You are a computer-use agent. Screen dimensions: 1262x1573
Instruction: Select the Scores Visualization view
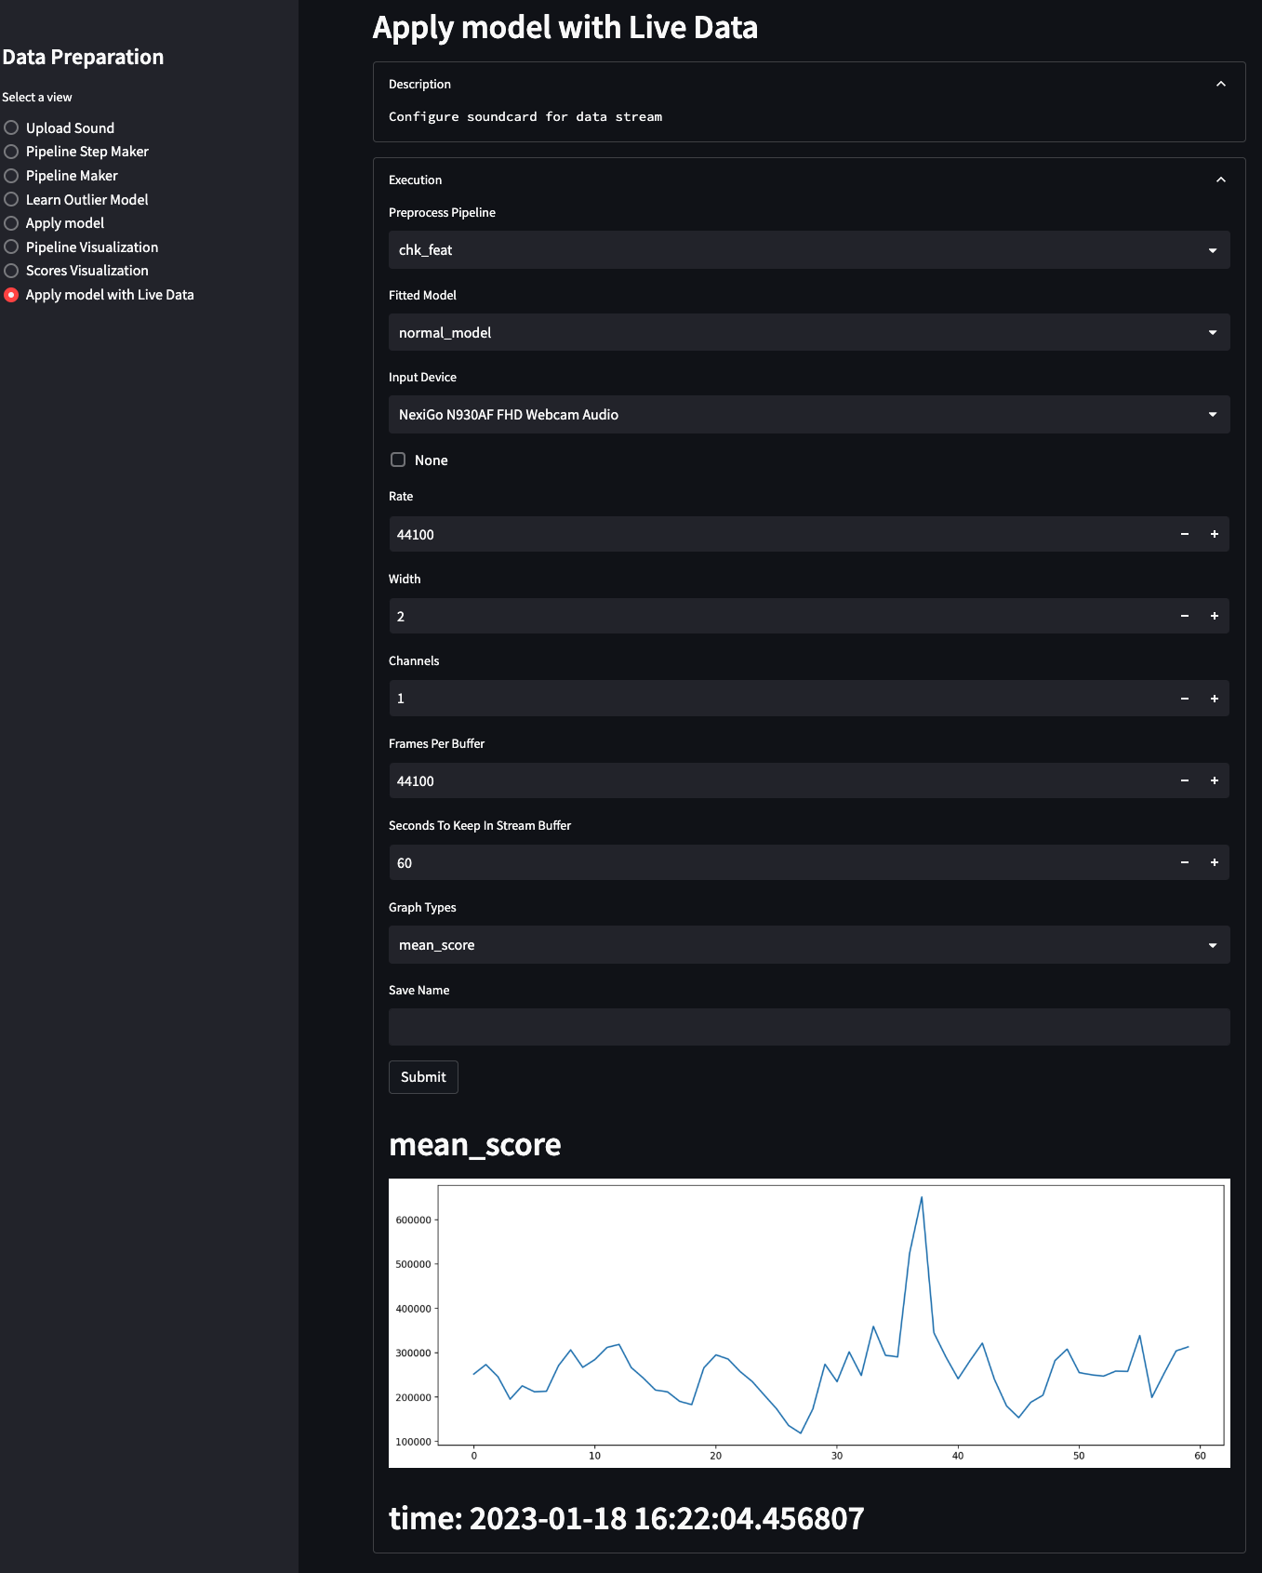(76, 270)
